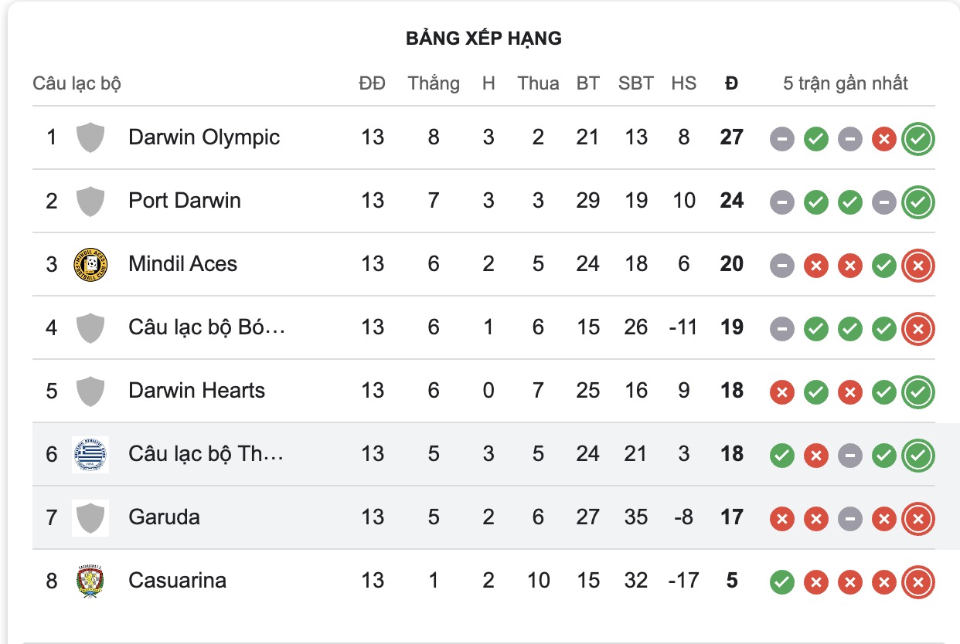Viewport: 960px width, 644px height.
Task: Click Garuda's final red loss result icon
Action: [x=917, y=519]
